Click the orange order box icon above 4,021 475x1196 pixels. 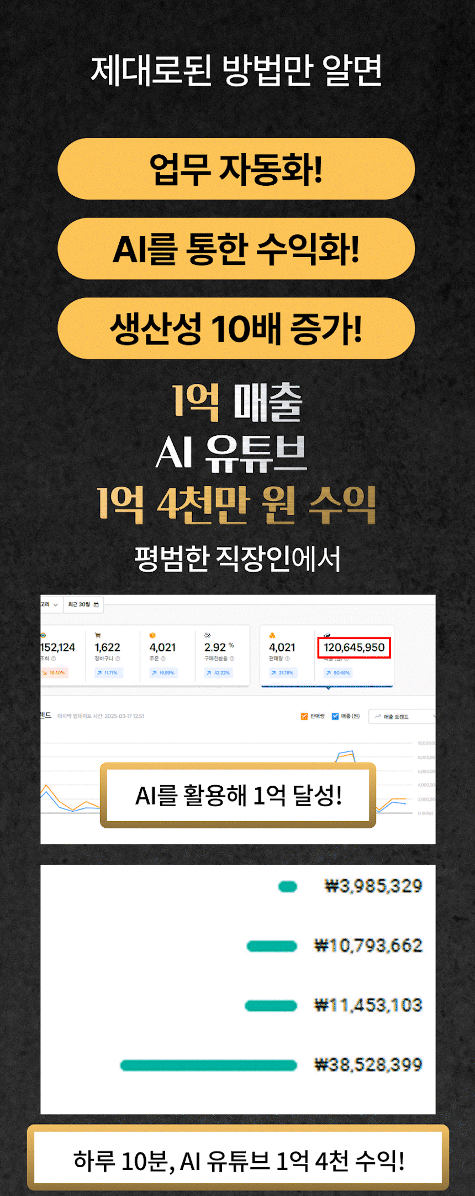[152, 635]
